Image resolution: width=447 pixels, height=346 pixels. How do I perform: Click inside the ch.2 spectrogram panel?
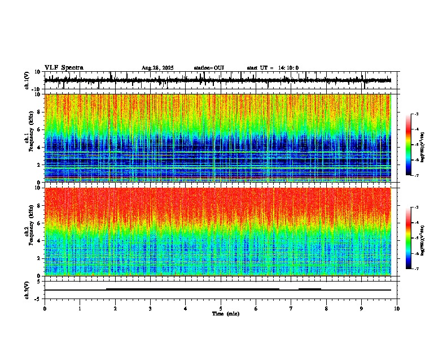click(x=218, y=232)
